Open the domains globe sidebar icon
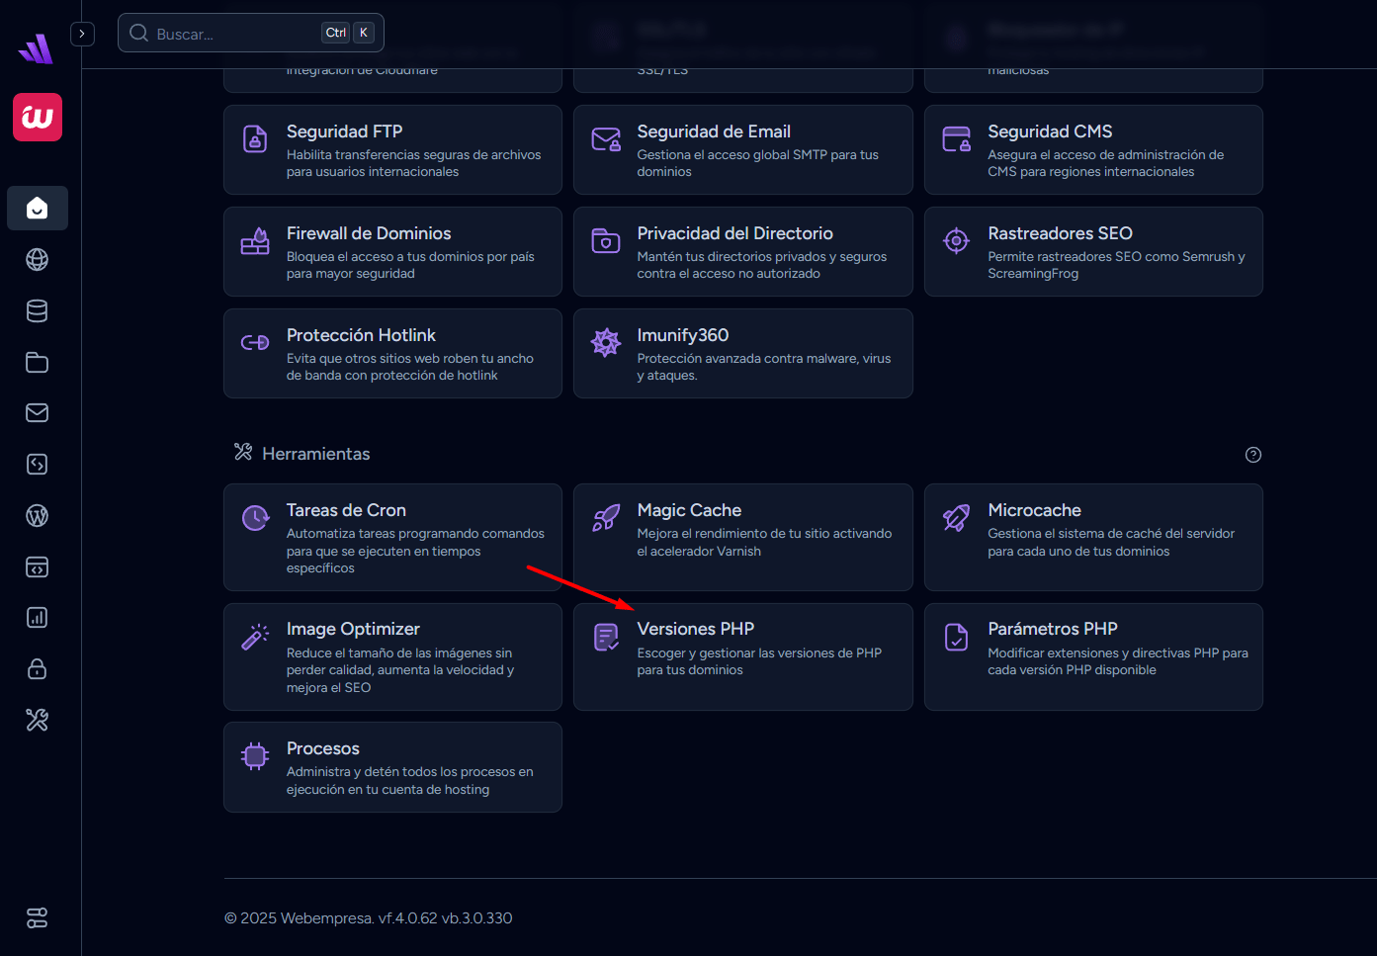The image size is (1377, 956). (x=38, y=259)
